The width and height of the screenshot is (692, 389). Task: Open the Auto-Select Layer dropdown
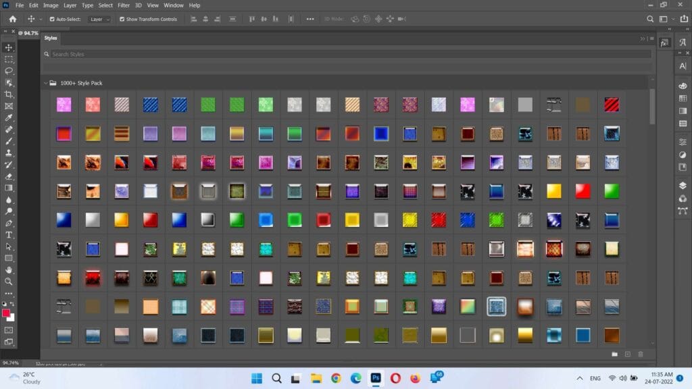click(x=100, y=19)
